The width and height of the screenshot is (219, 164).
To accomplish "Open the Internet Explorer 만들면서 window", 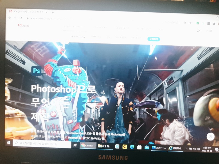I will tap(175, 148).
